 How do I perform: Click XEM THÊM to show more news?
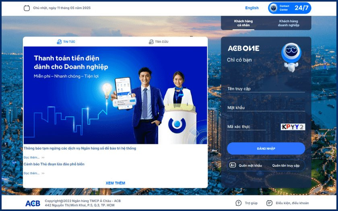[x=115, y=183]
